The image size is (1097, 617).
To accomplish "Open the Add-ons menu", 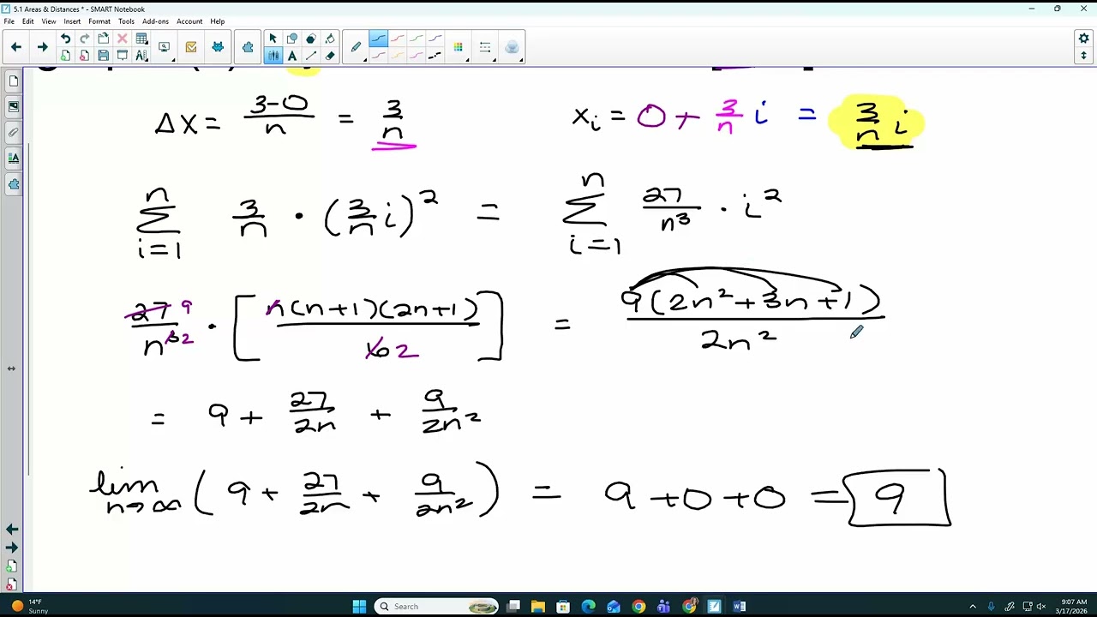I will (155, 21).
